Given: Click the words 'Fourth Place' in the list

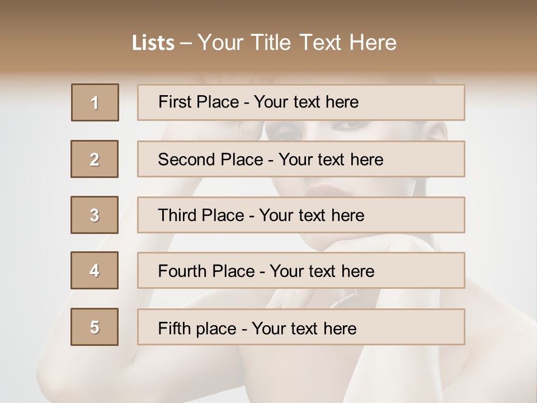Looking at the screenshot, I should [206, 271].
